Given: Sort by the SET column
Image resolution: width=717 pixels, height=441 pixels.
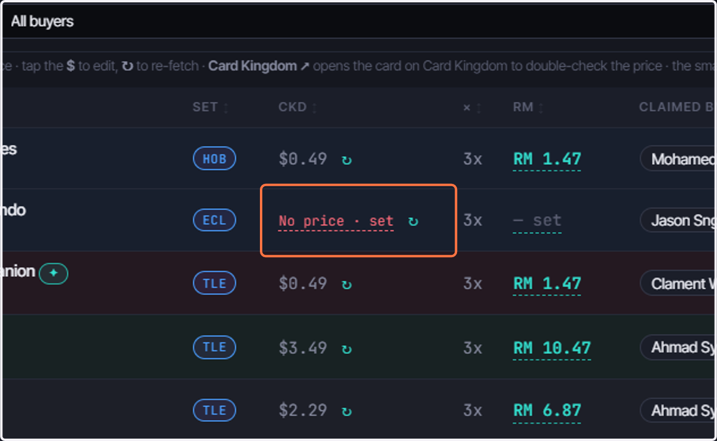Looking at the screenshot, I should coord(211,107).
